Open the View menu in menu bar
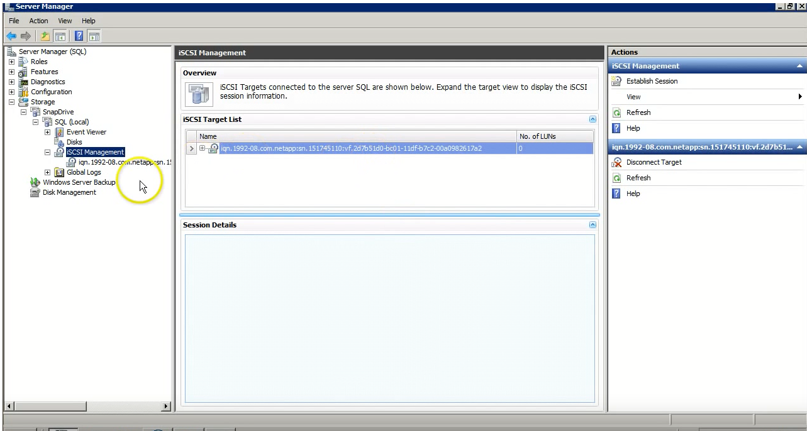This screenshot has width=807, height=431. pyautogui.click(x=65, y=21)
